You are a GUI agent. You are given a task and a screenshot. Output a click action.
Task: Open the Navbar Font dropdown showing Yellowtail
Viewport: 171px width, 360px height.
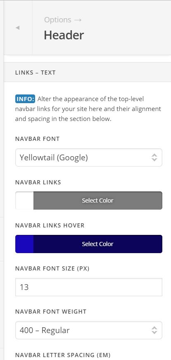(x=89, y=157)
